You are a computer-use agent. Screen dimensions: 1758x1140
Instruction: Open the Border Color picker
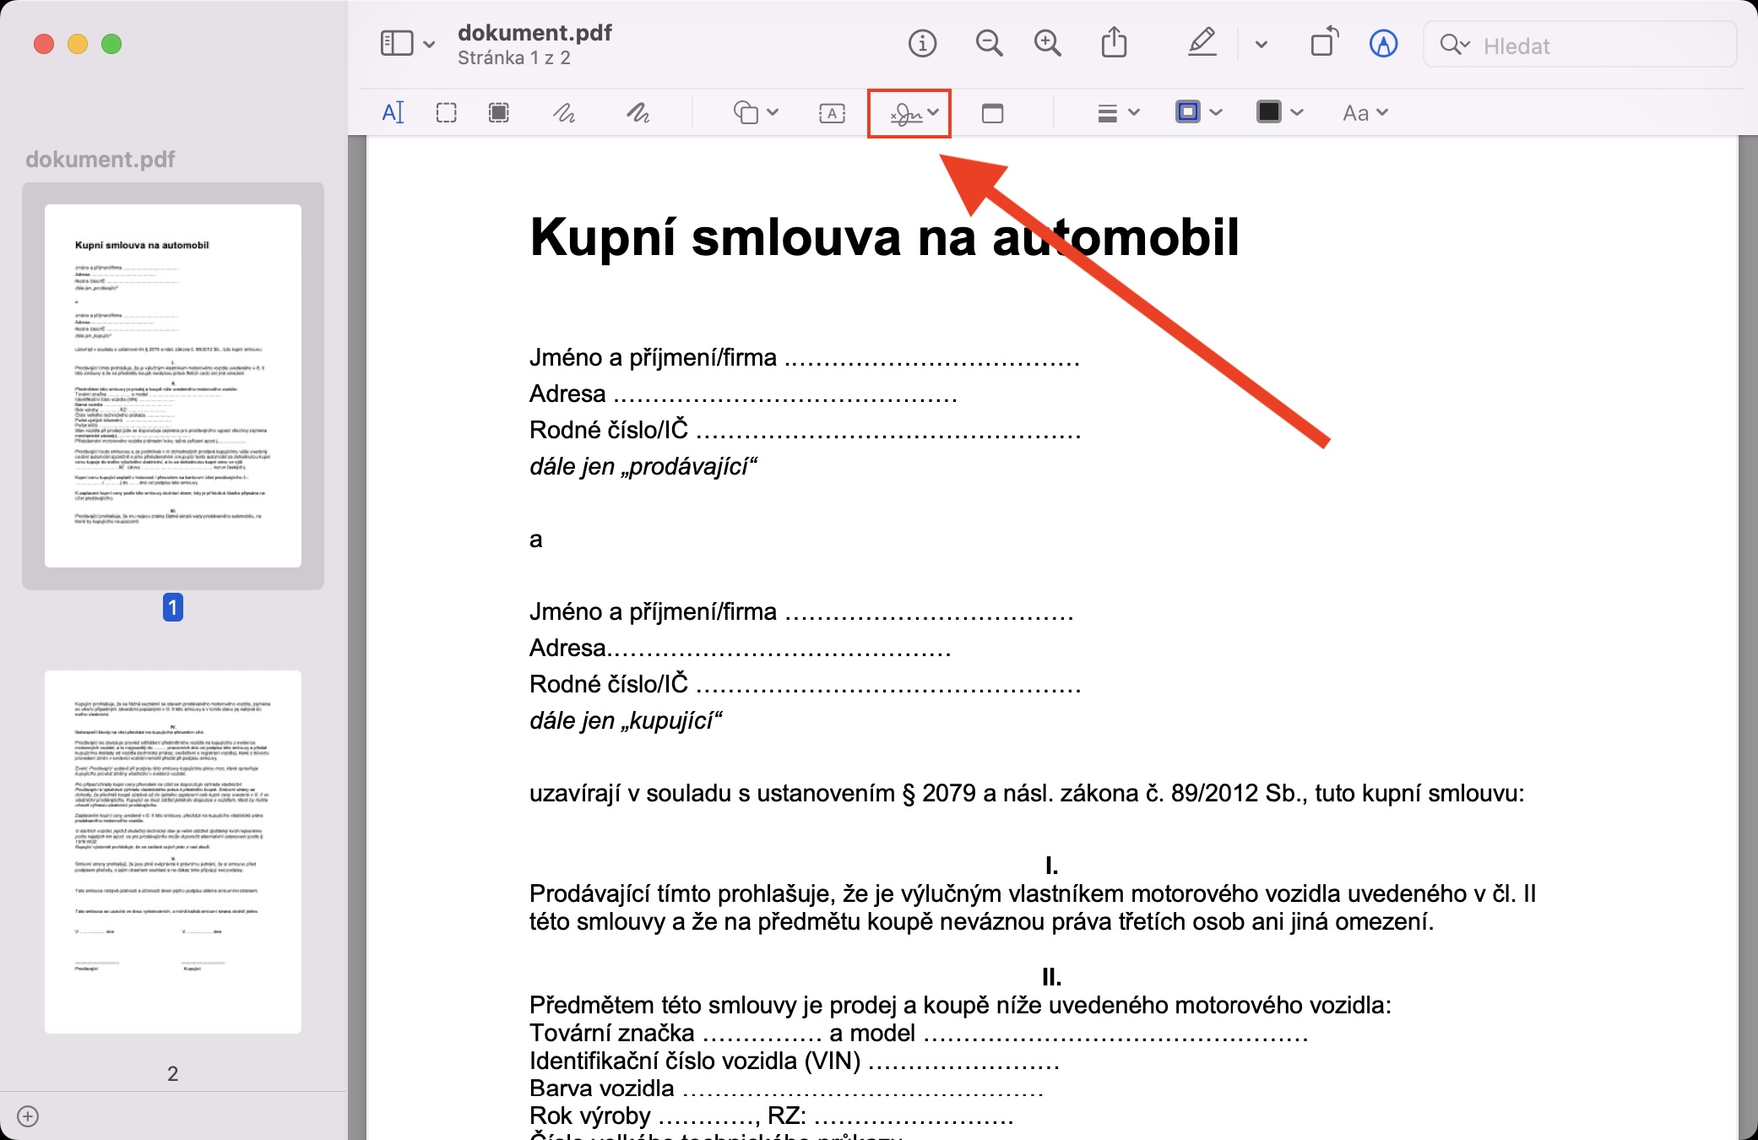[1198, 112]
